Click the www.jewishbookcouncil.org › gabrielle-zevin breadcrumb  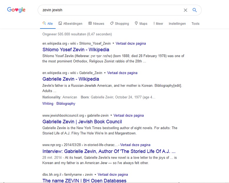(x=75, y=115)
